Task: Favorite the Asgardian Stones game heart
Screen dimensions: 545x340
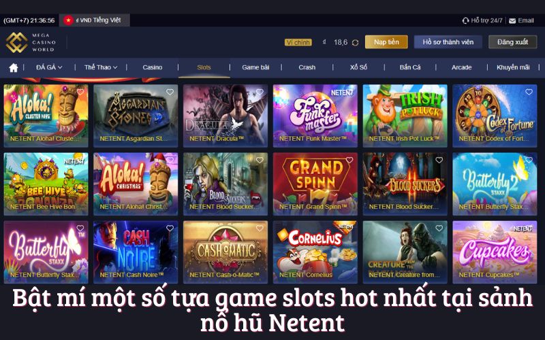Action: click(170, 92)
